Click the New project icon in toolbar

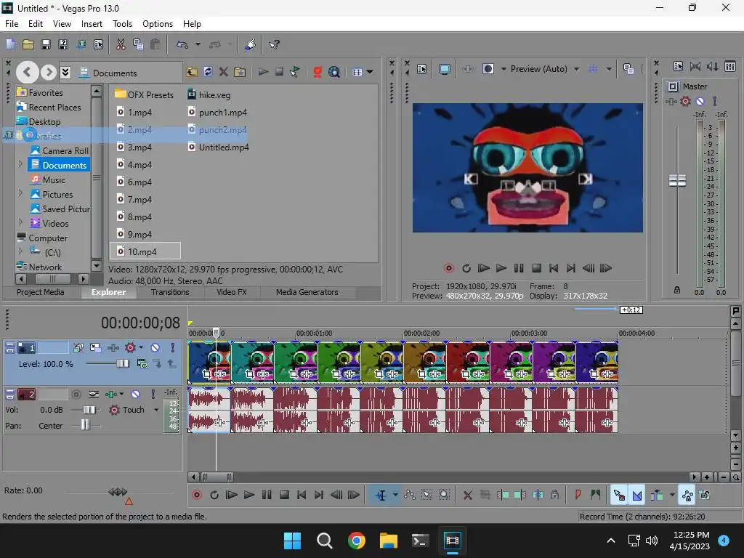(10, 44)
